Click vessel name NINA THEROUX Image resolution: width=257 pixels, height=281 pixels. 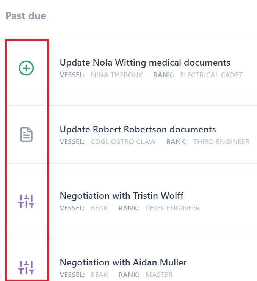pyautogui.click(x=117, y=75)
